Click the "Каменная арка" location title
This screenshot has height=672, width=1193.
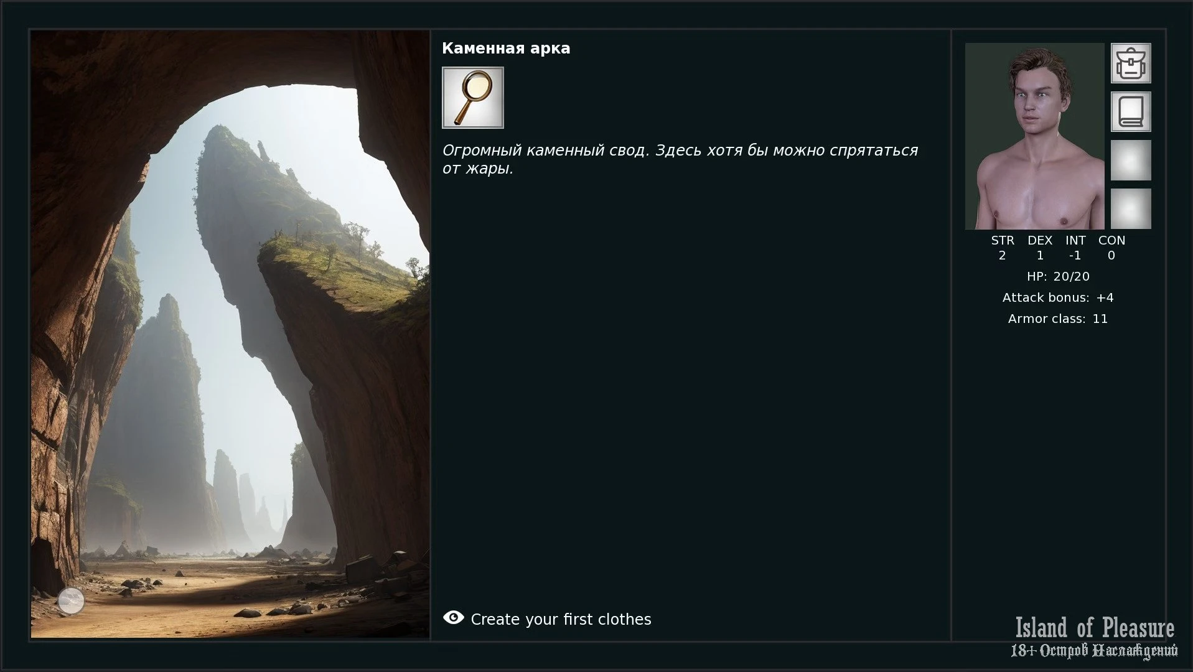pos(506,49)
